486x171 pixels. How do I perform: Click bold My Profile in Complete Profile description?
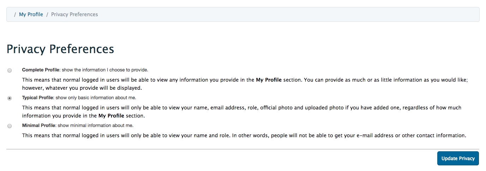(x=269, y=80)
